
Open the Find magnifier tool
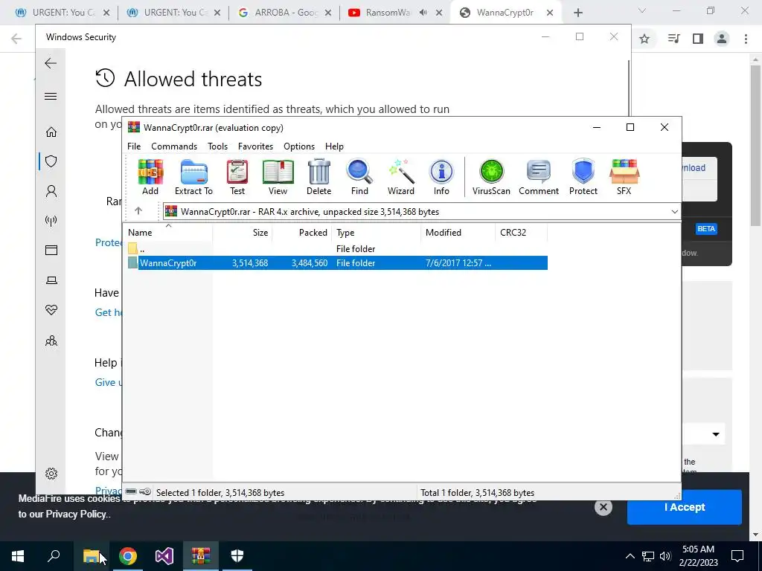click(x=359, y=177)
